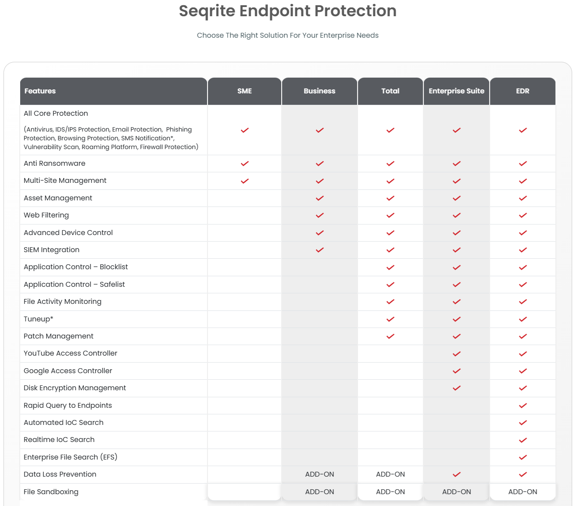
Task: Click the Seqrite Endpoint Protection heading
Action: coord(288,11)
